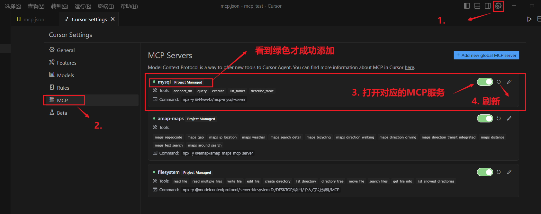Edit the mysql MCP server
This screenshot has height=214, width=541.
click(509, 82)
